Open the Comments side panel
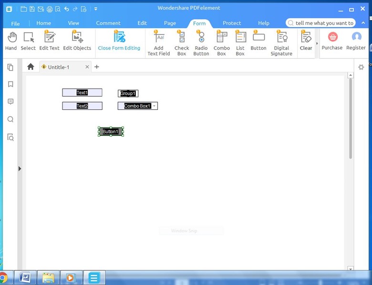This screenshot has height=285, width=372. [x=10, y=102]
